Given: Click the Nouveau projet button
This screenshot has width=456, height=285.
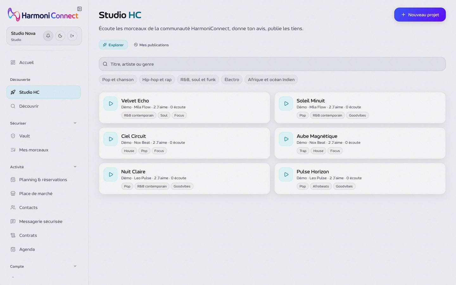Looking at the screenshot, I should tap(420, 15).
